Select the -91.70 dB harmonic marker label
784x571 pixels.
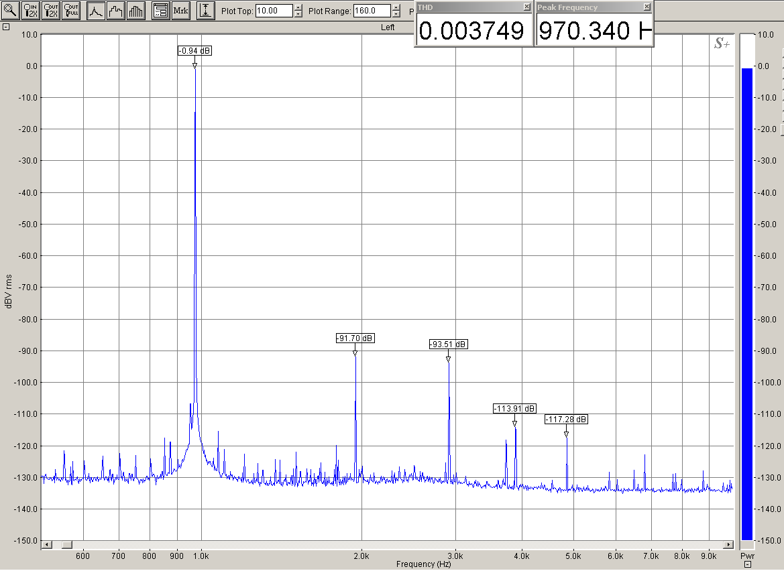coord(355,338)
